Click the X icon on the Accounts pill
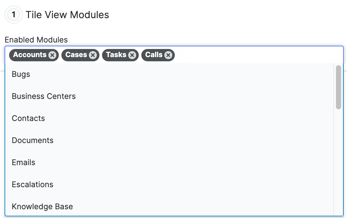347x218 pixels. pos(52,55)
